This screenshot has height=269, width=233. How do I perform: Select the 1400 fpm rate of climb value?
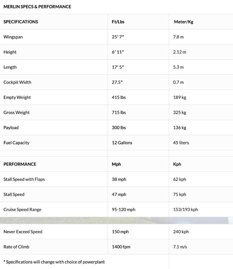121,247
